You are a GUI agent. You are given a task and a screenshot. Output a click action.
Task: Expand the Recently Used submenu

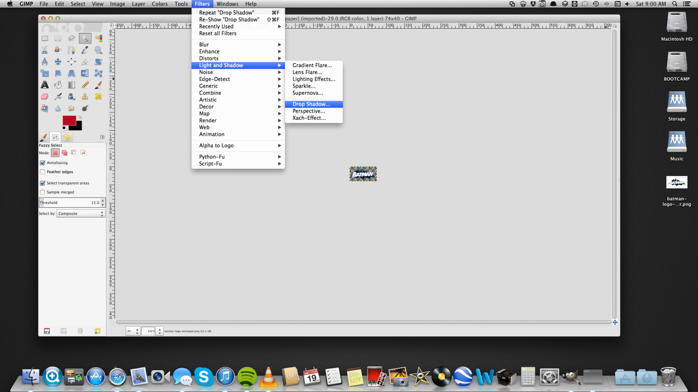pyautogui.click(x=238, y=27)
